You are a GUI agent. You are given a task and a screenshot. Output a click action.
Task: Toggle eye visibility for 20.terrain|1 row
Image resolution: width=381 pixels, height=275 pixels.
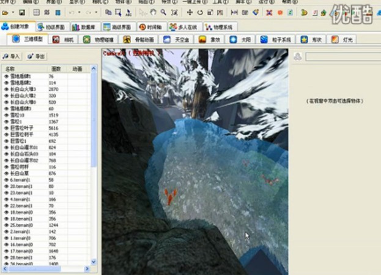click(x=7, y=186)
